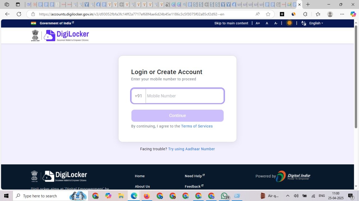Click the address bar URL

[x=132, y=14]
